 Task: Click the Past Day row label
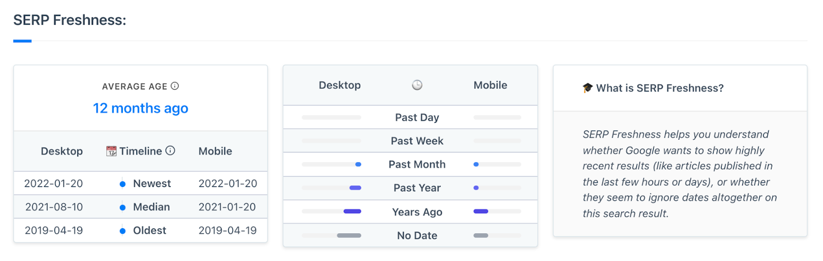[417, 118]
